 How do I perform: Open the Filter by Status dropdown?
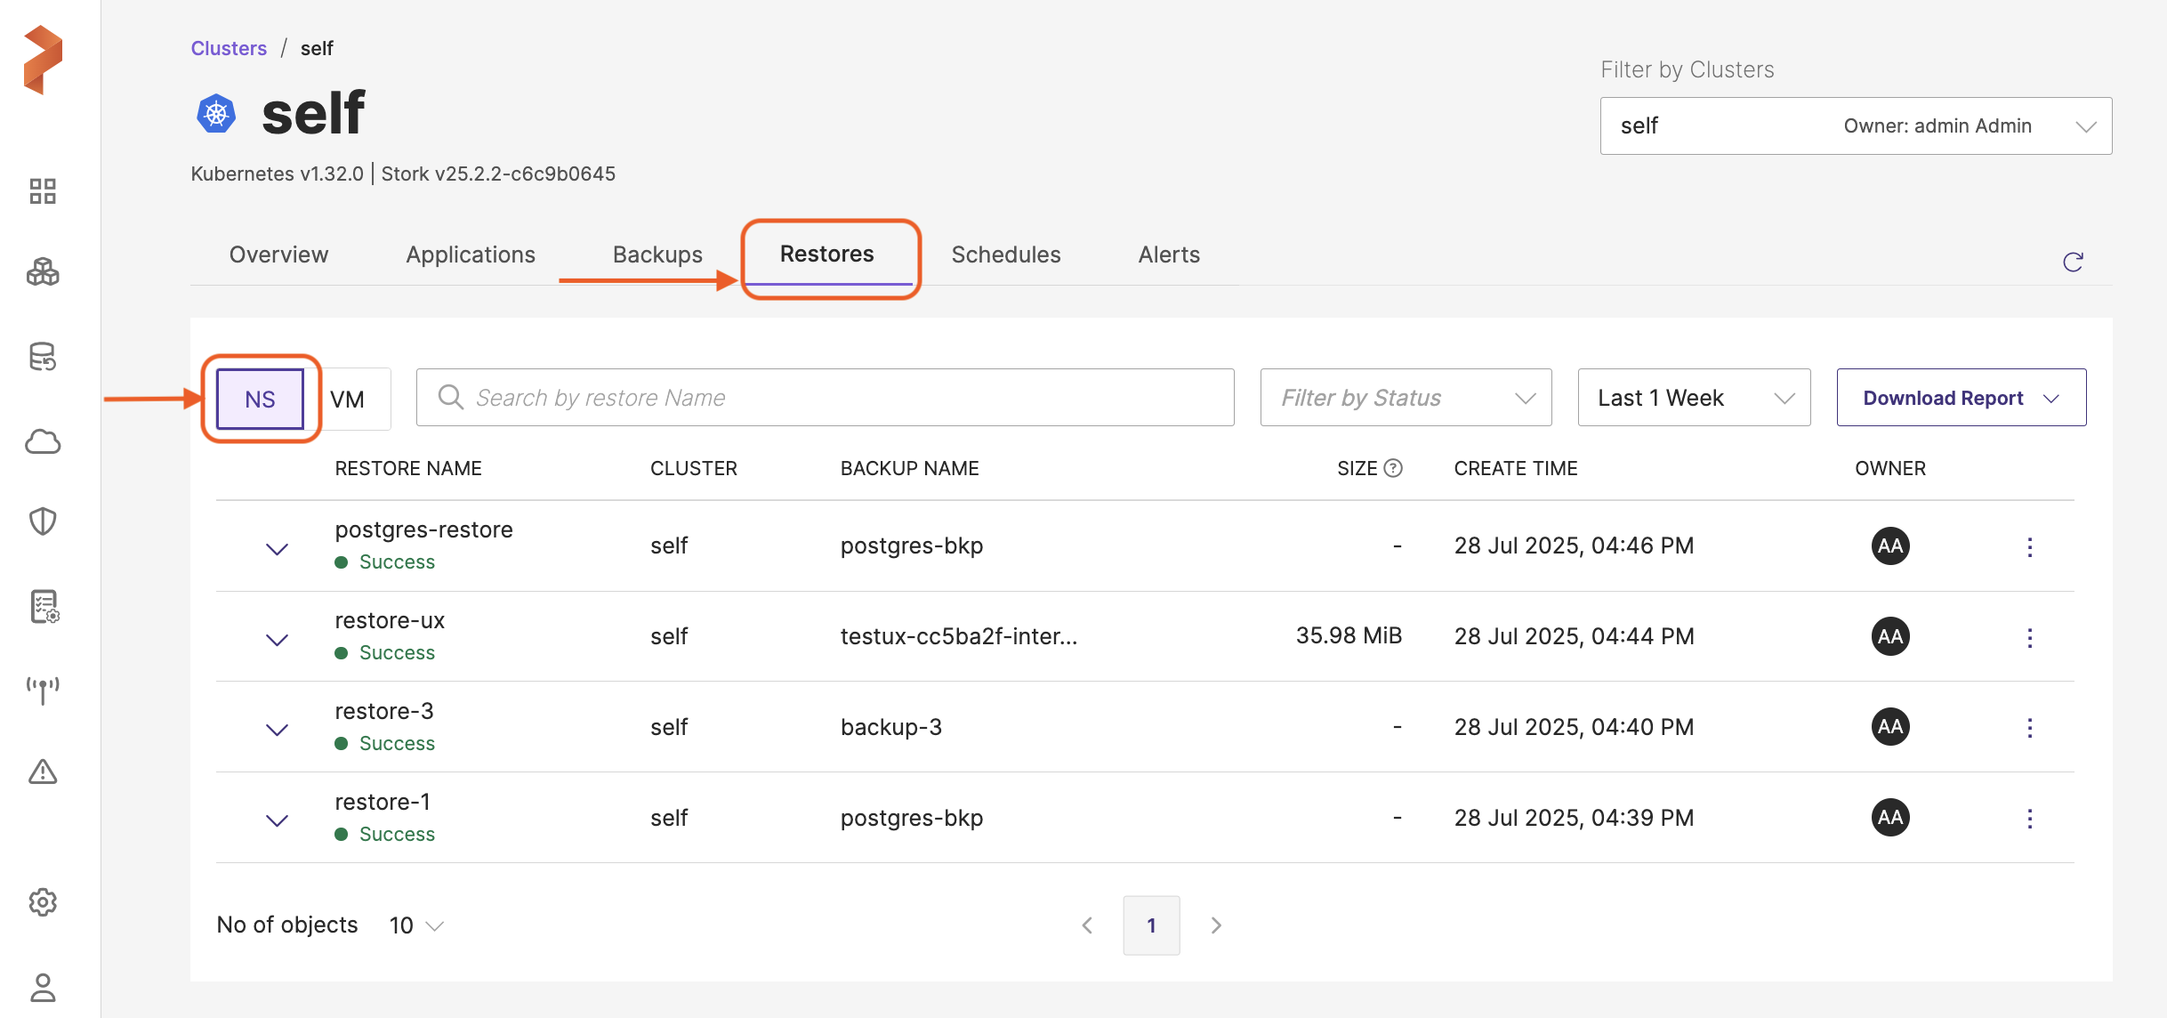pyautogui.click(x=1406, y=398)
